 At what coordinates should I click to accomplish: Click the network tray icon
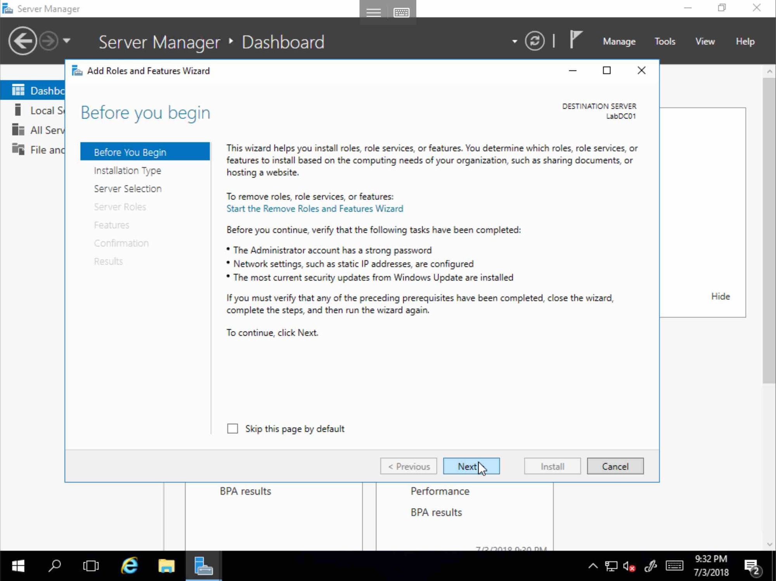(x=611, y=566)
